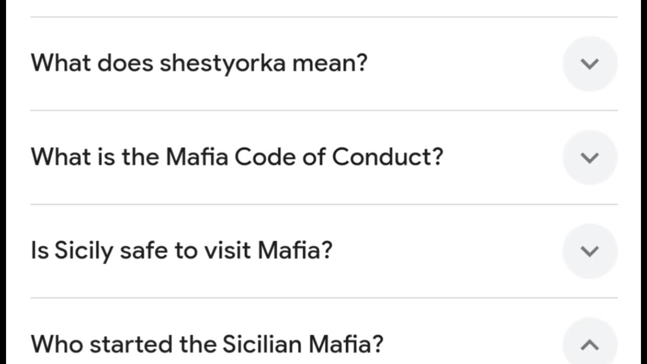The height and width of the screenshot is (364, 647).
Task: Tap the up arrow beside Sicilian Mafia question
Action: click(x=590, y=345)
